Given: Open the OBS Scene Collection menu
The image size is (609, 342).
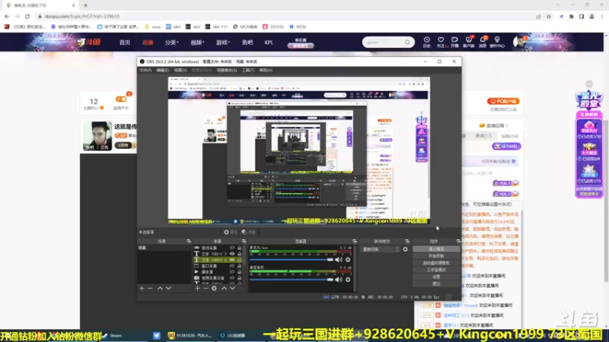Looking at the screenshot, I should point(227,70).
